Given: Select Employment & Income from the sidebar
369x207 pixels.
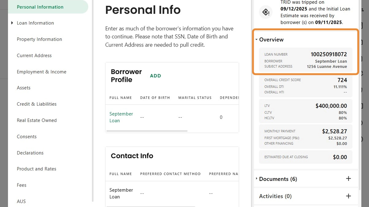Looking at the screenshot, I should point(42,72).
